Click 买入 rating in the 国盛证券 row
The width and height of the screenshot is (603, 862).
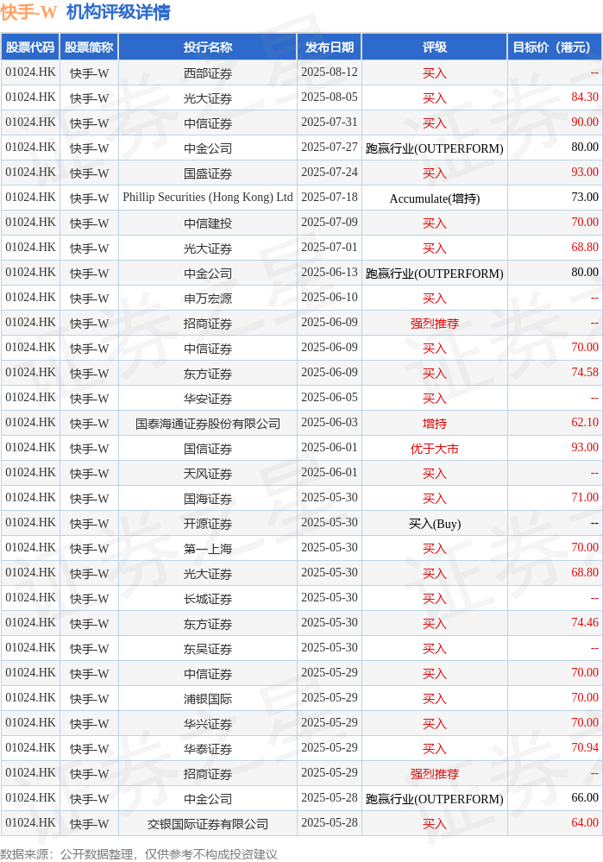point(434,173)
